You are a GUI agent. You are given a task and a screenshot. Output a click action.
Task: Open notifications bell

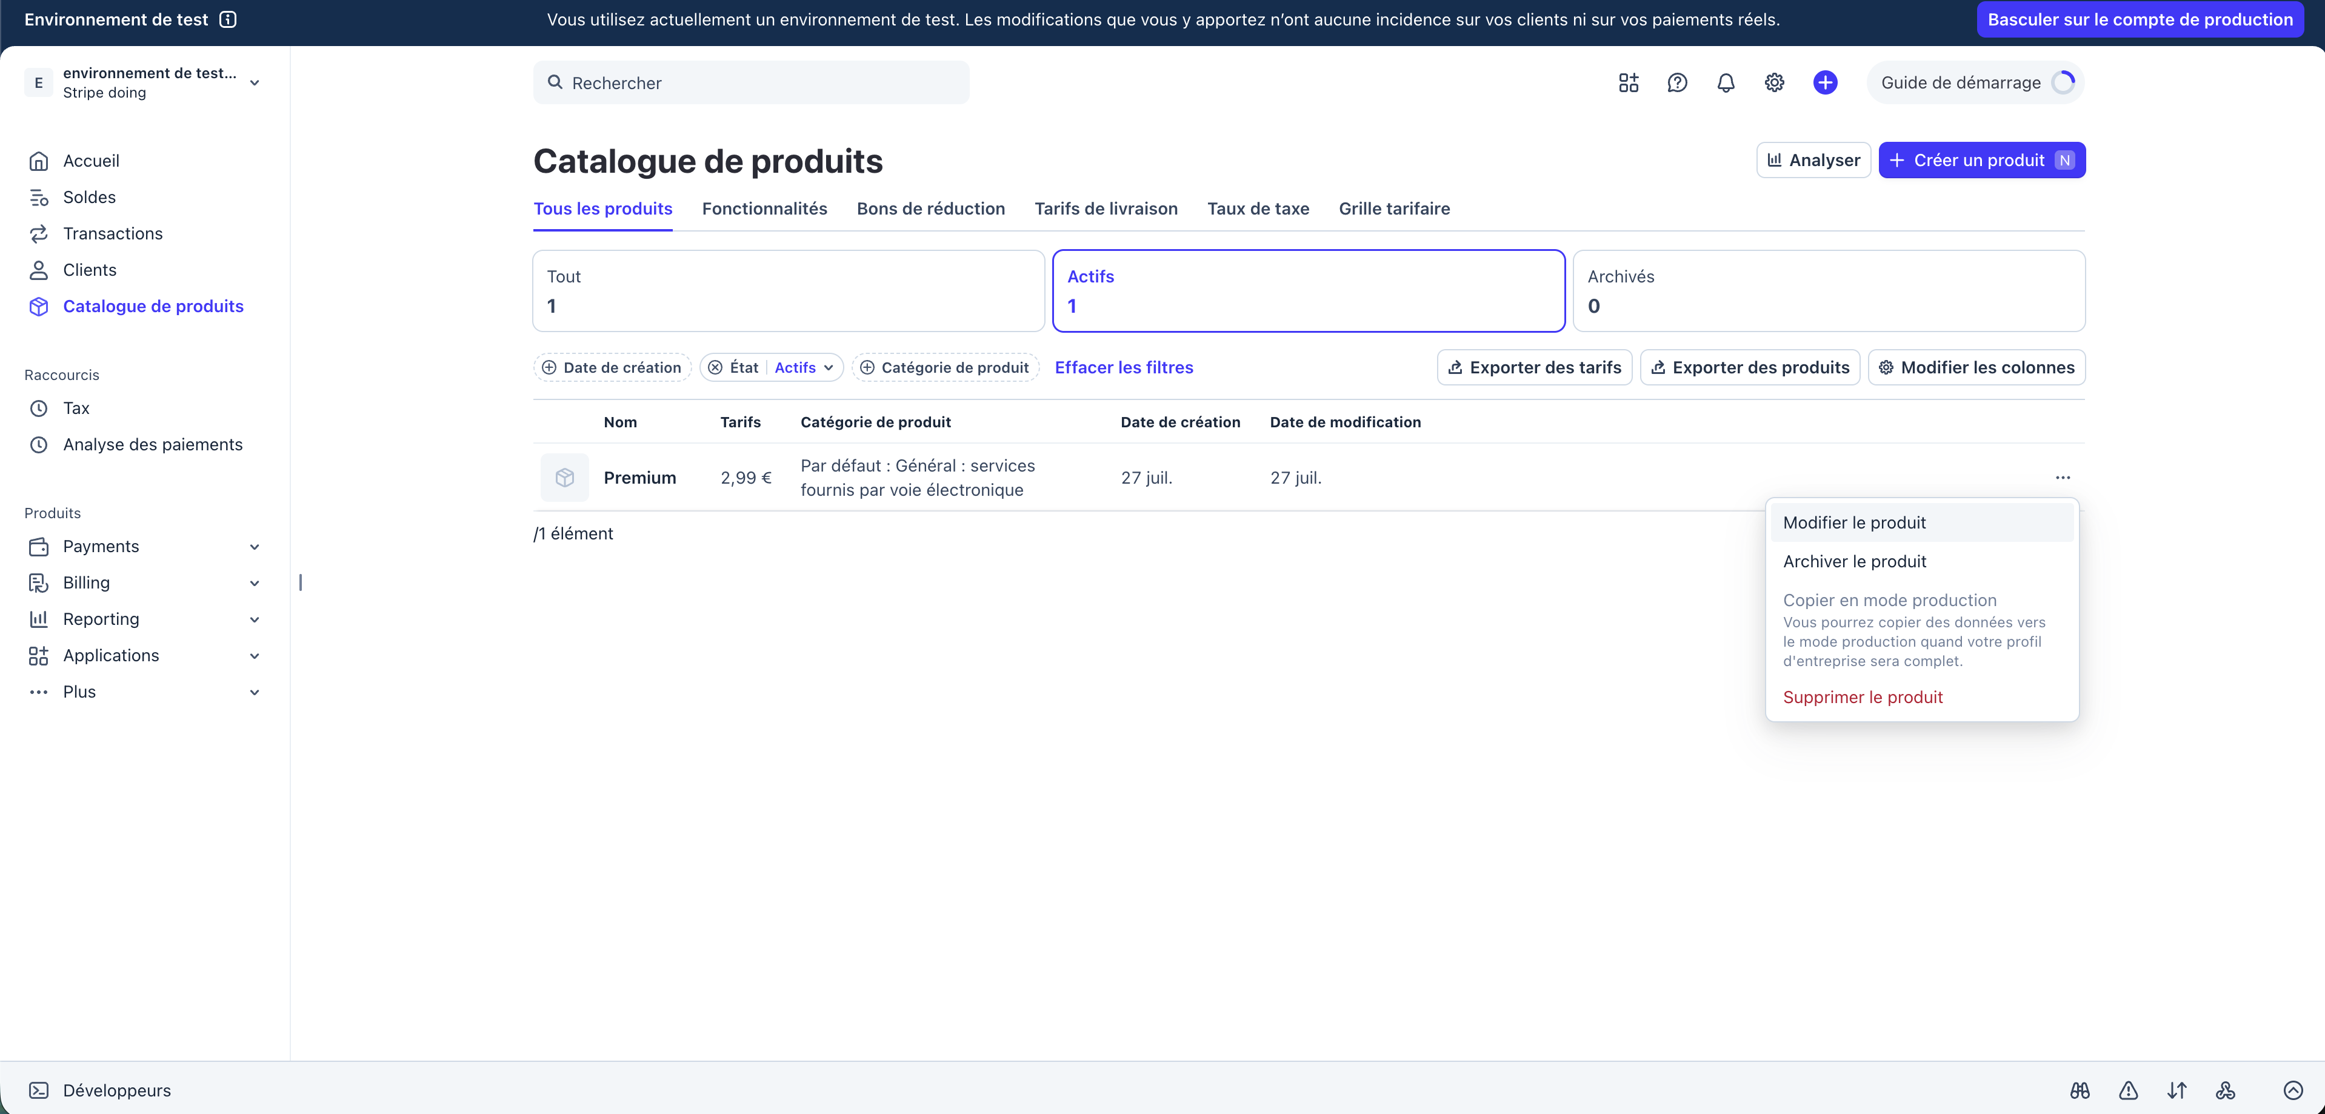(1726, 83)
